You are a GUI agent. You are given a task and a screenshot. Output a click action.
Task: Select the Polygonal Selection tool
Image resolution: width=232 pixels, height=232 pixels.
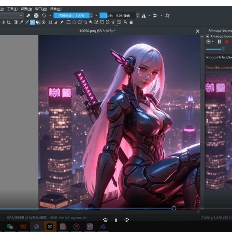pyautogui.click(x=80, y=22)
